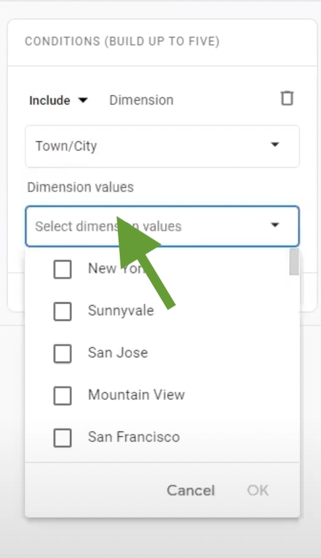Image resolution: width=321 pixels, height=558 pixels.
Task: Open the Include dropdown arrow
Action: [83, 100]
